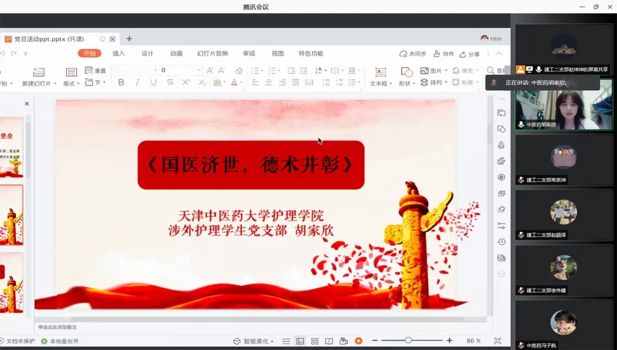This screenshot has width=617, height=350.
Task: Apply subscript formatting
Action: coord(202,82)
